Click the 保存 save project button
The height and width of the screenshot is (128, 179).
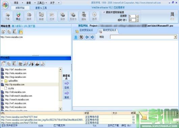pos(62,17)
